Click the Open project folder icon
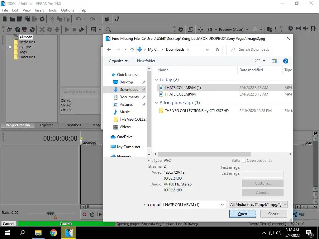Screen dimensions: 319x239 (x=12, y=19)
